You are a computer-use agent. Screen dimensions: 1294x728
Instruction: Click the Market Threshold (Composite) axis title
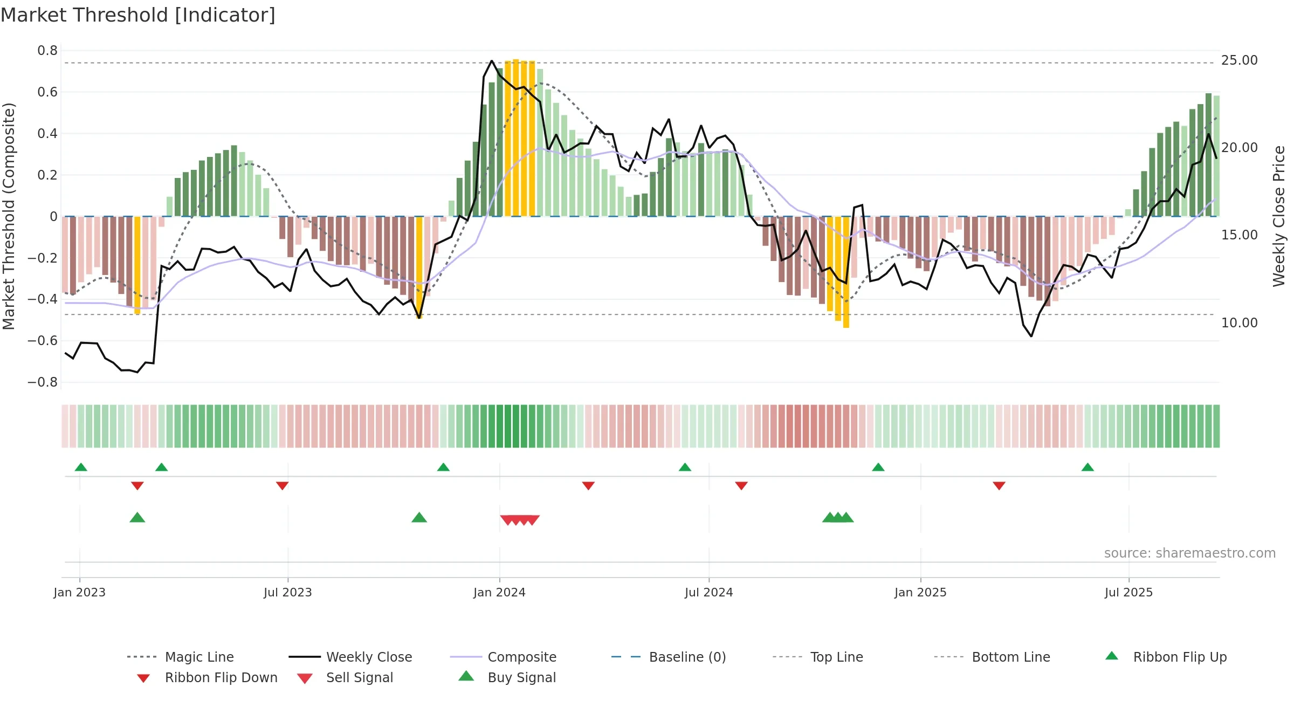[9, 216]
